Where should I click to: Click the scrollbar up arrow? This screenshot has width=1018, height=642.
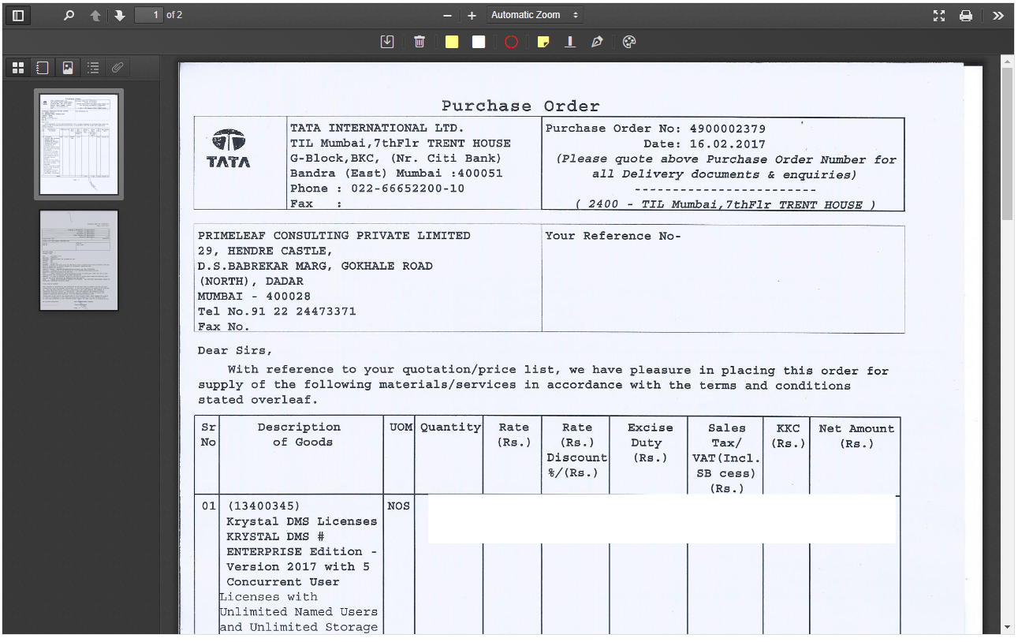pos(1007,61)
